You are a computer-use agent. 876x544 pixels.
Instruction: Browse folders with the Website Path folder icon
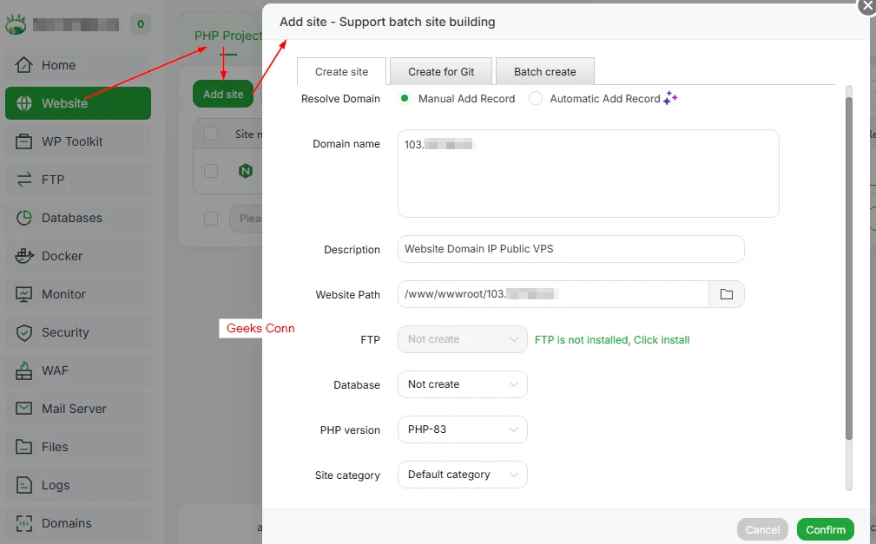pyautogui.click(x=727, y=294)
